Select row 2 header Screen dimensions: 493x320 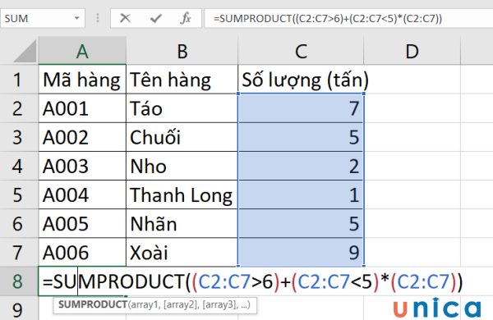tap(18, 108)
